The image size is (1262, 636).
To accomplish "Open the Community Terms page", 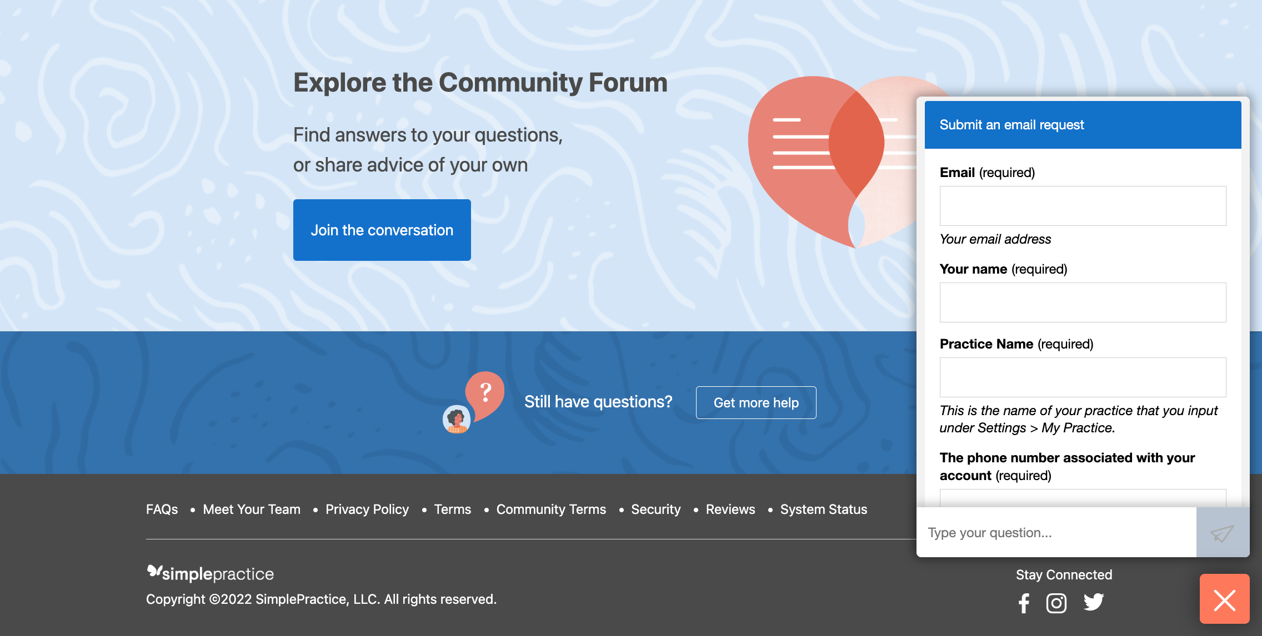I will (x=550, y=509).
